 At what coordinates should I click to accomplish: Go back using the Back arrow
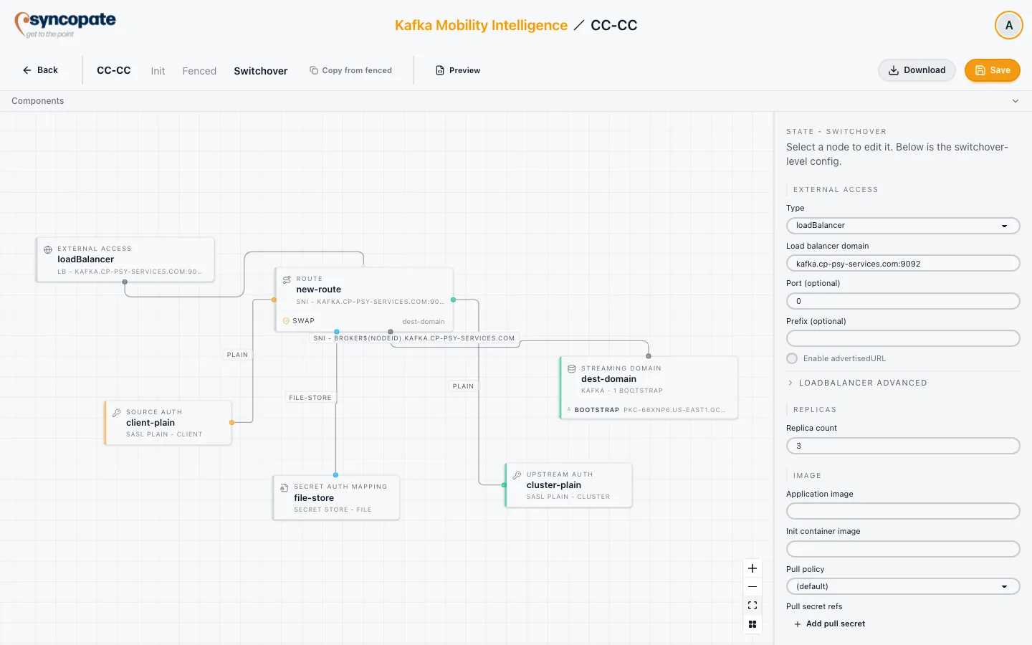click(x=40, y=70)
